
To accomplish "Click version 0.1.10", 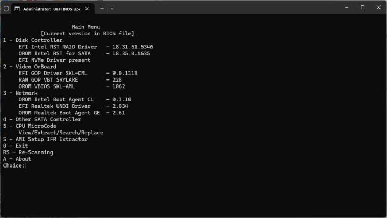I will (121, 100).
